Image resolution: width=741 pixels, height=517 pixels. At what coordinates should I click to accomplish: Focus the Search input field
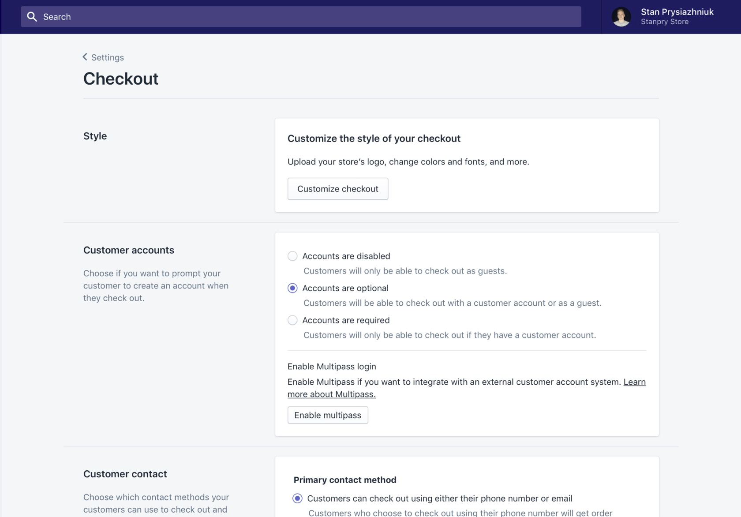click(x=301, y=17)
